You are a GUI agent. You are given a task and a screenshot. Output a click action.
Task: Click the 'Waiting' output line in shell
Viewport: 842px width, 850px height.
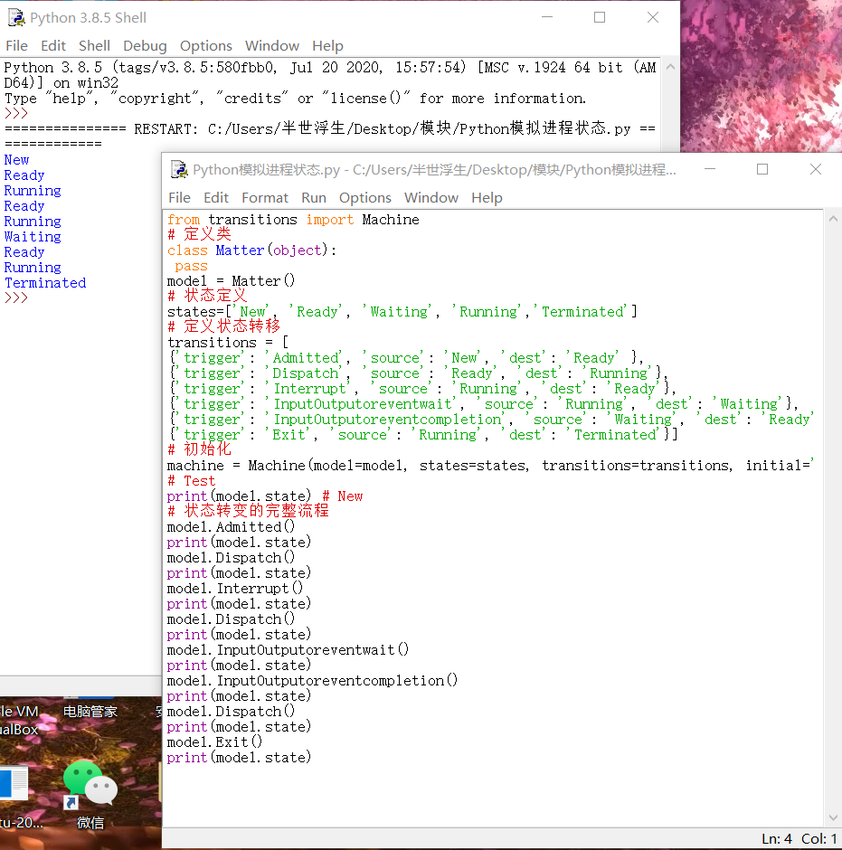click(x=33, y=237)
